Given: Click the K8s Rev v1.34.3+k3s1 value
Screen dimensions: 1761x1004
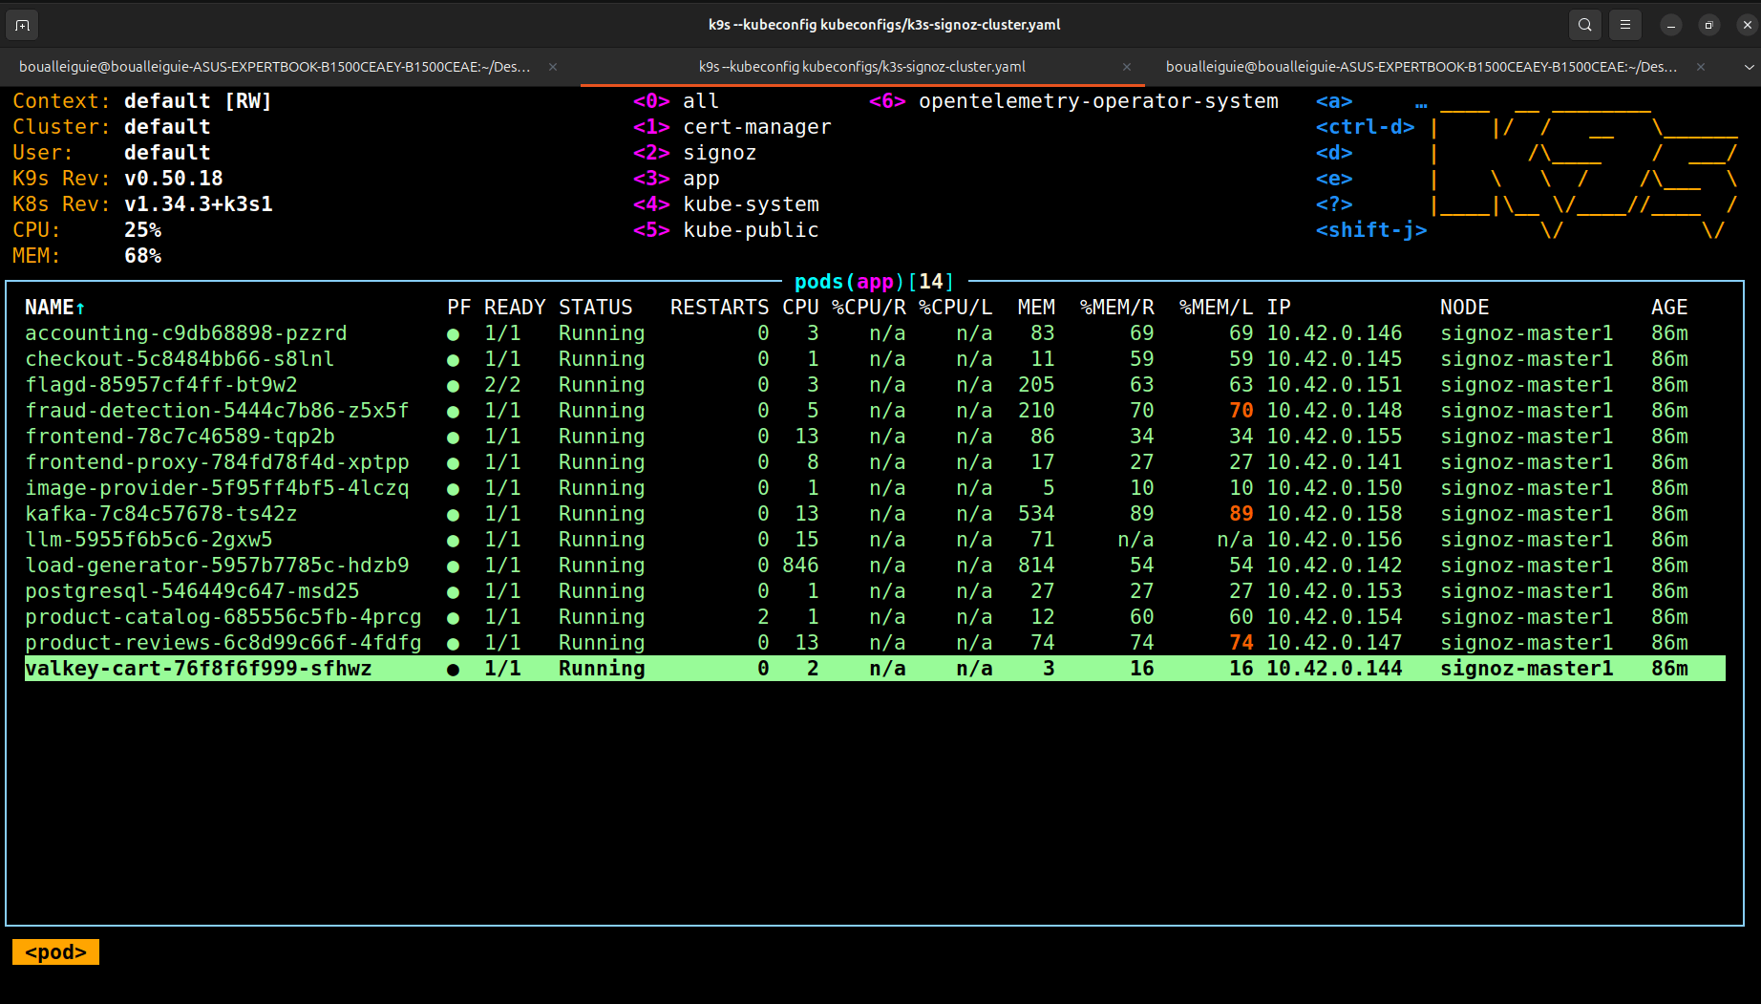Looking at the screenshot, I should click(x=199, y=204).
